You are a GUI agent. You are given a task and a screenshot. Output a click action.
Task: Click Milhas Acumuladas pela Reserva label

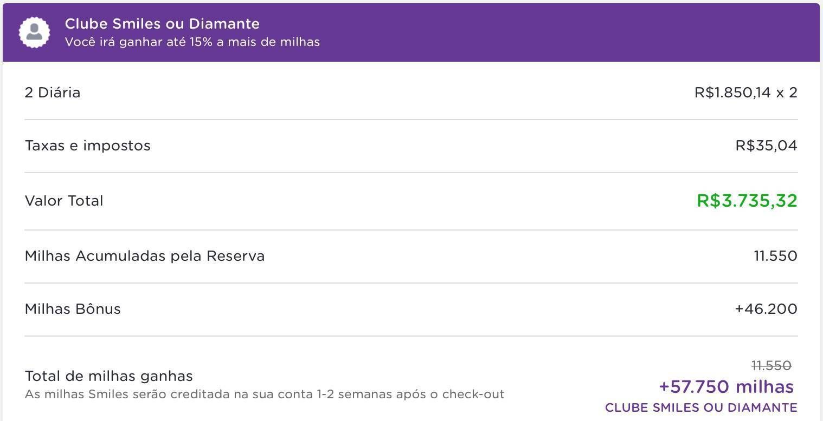click(145, 256)
